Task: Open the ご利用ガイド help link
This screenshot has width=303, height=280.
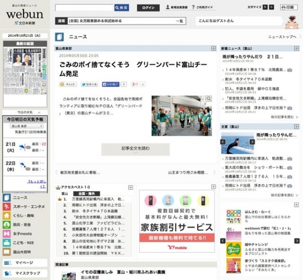Action: coord(203,8)
